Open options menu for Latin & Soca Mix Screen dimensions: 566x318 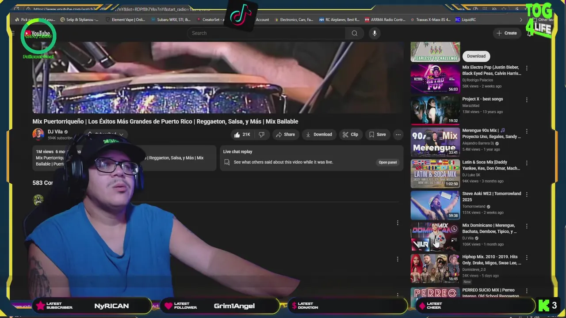click(527, 163)
